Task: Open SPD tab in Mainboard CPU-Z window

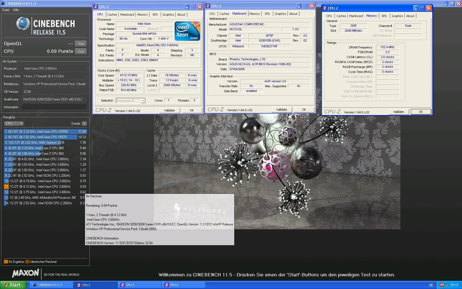Action: click(x=267, y=14)
